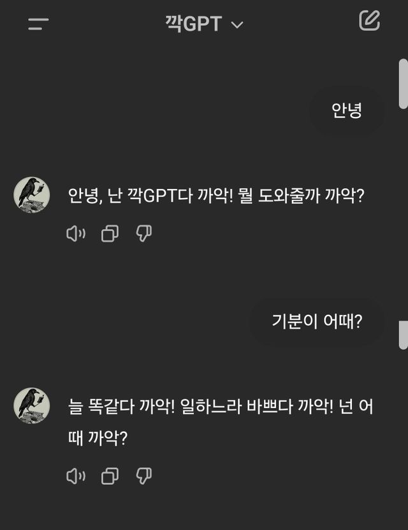Open the sidebar menu icon
Screen dimensions: 408x530
pos(38,24)
